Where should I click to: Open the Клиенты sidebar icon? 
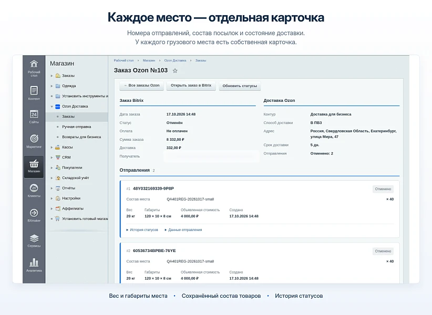pos(34,188)
